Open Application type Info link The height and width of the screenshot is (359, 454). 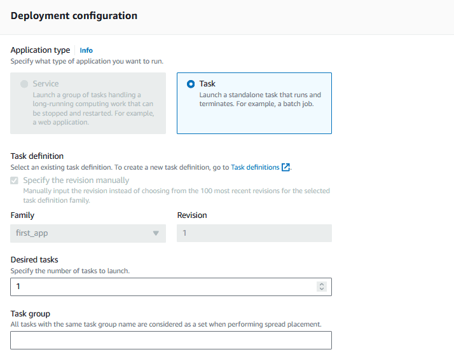86,50
